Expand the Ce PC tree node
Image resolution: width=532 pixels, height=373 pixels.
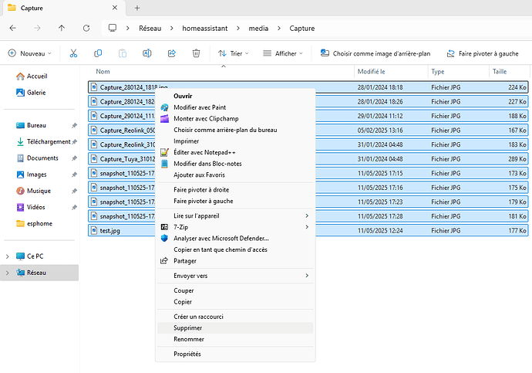point(8,256)
